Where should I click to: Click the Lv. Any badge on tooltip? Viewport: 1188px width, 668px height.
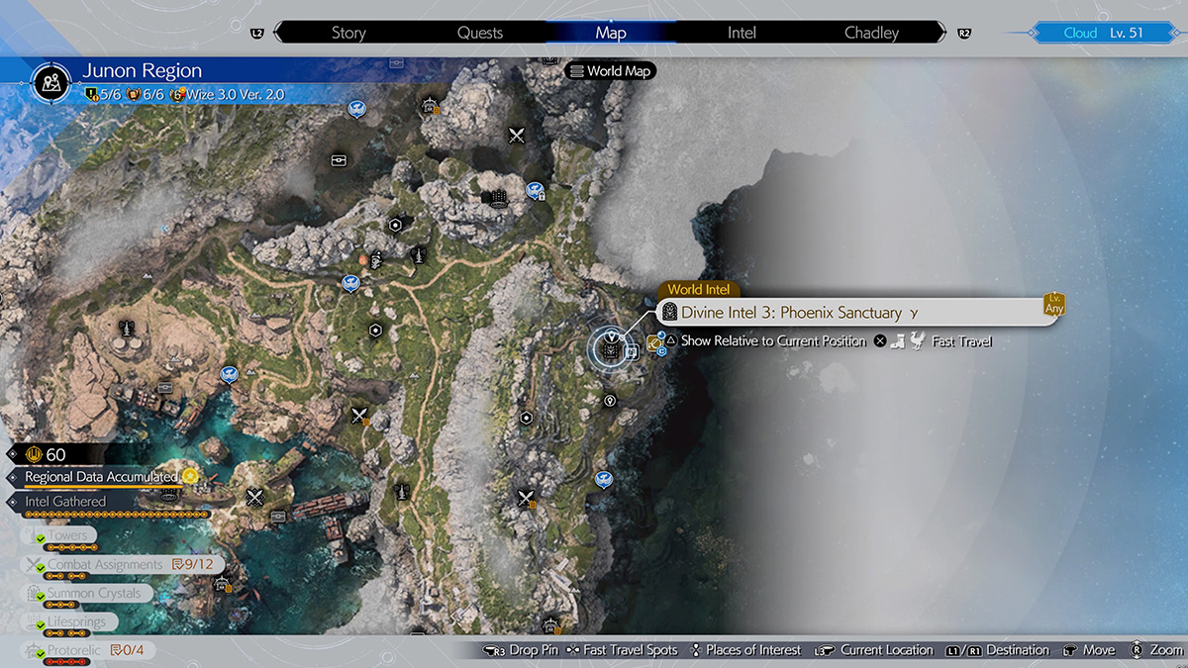(1053, 307)
